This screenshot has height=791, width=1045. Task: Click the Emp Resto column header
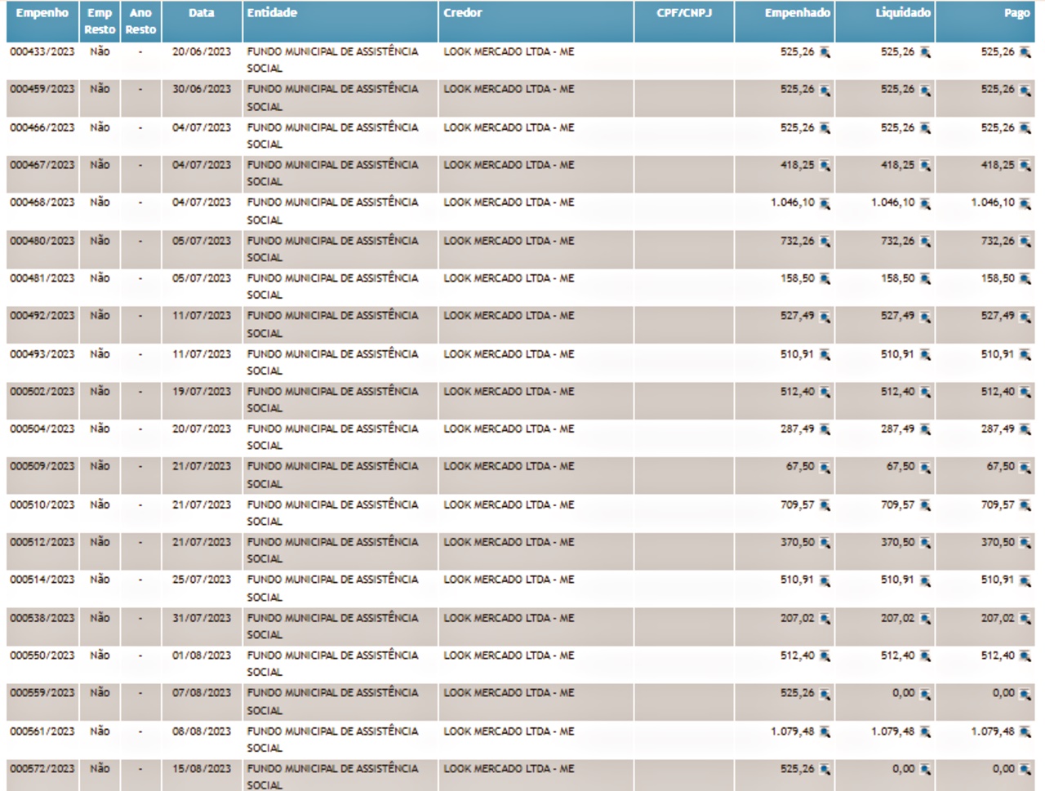(x=100, y=21)
